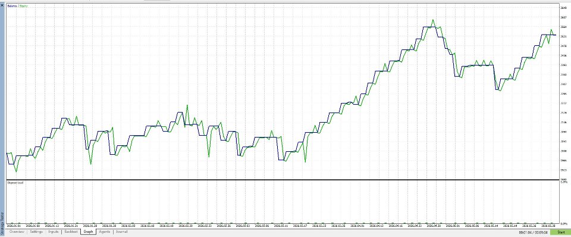The height and width of the screenshot is (237, 571).
Task: Select the Backtest tab
Action: tap(71, 232)
